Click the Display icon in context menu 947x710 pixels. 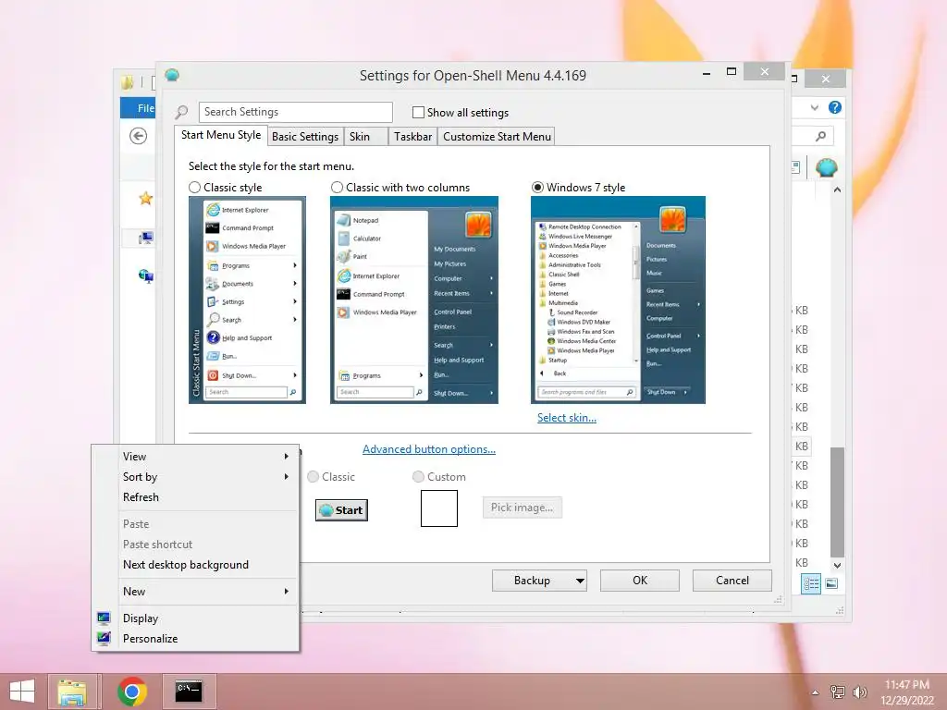click(x=104, y=618)
